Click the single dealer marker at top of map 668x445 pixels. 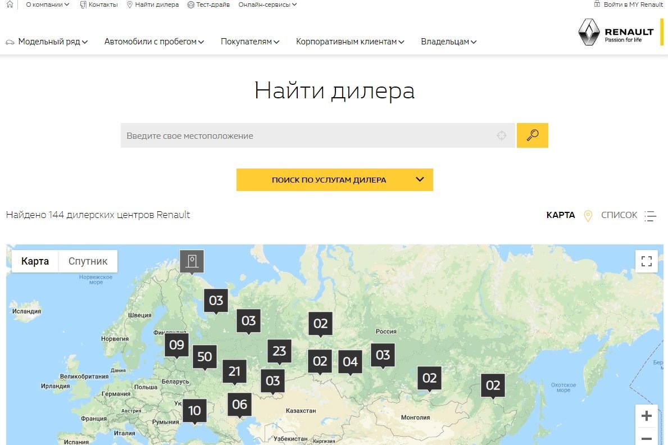(192, 262)
